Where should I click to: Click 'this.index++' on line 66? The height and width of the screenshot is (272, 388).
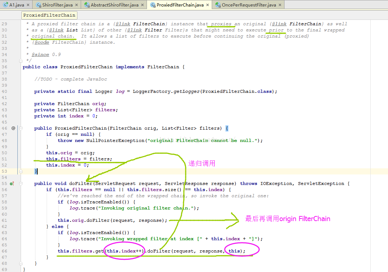[x=124, y=251]
